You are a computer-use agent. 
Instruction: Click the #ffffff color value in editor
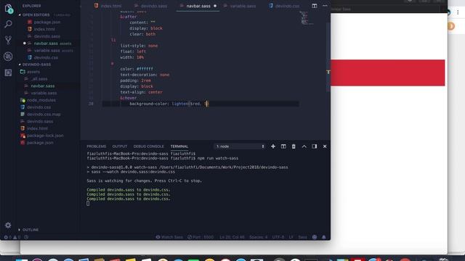click(x=145, y=69)
